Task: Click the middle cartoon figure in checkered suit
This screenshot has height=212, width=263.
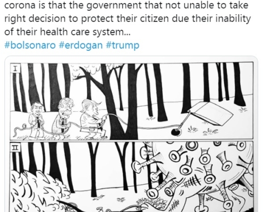Action: 63,118
